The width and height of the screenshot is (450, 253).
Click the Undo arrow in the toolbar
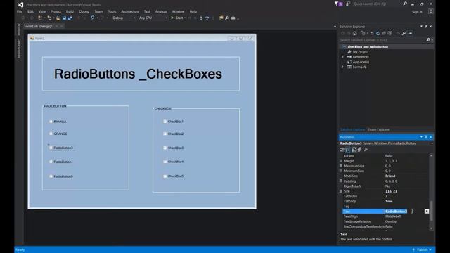92,18
